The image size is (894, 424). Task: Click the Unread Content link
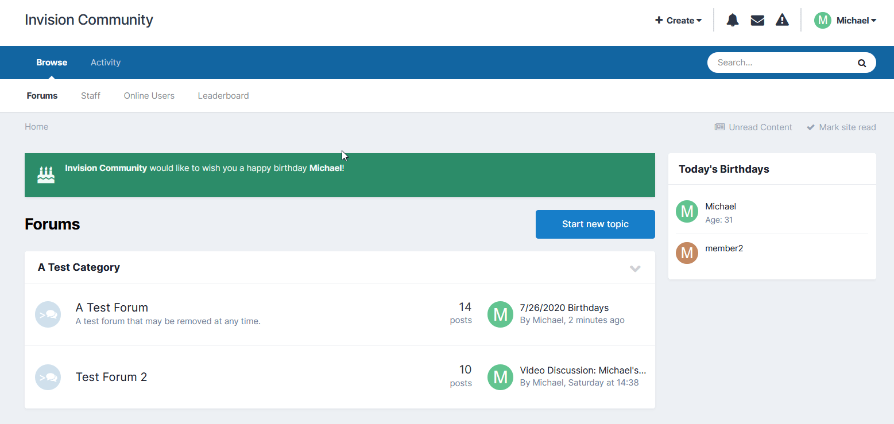[x=753, y=127]
